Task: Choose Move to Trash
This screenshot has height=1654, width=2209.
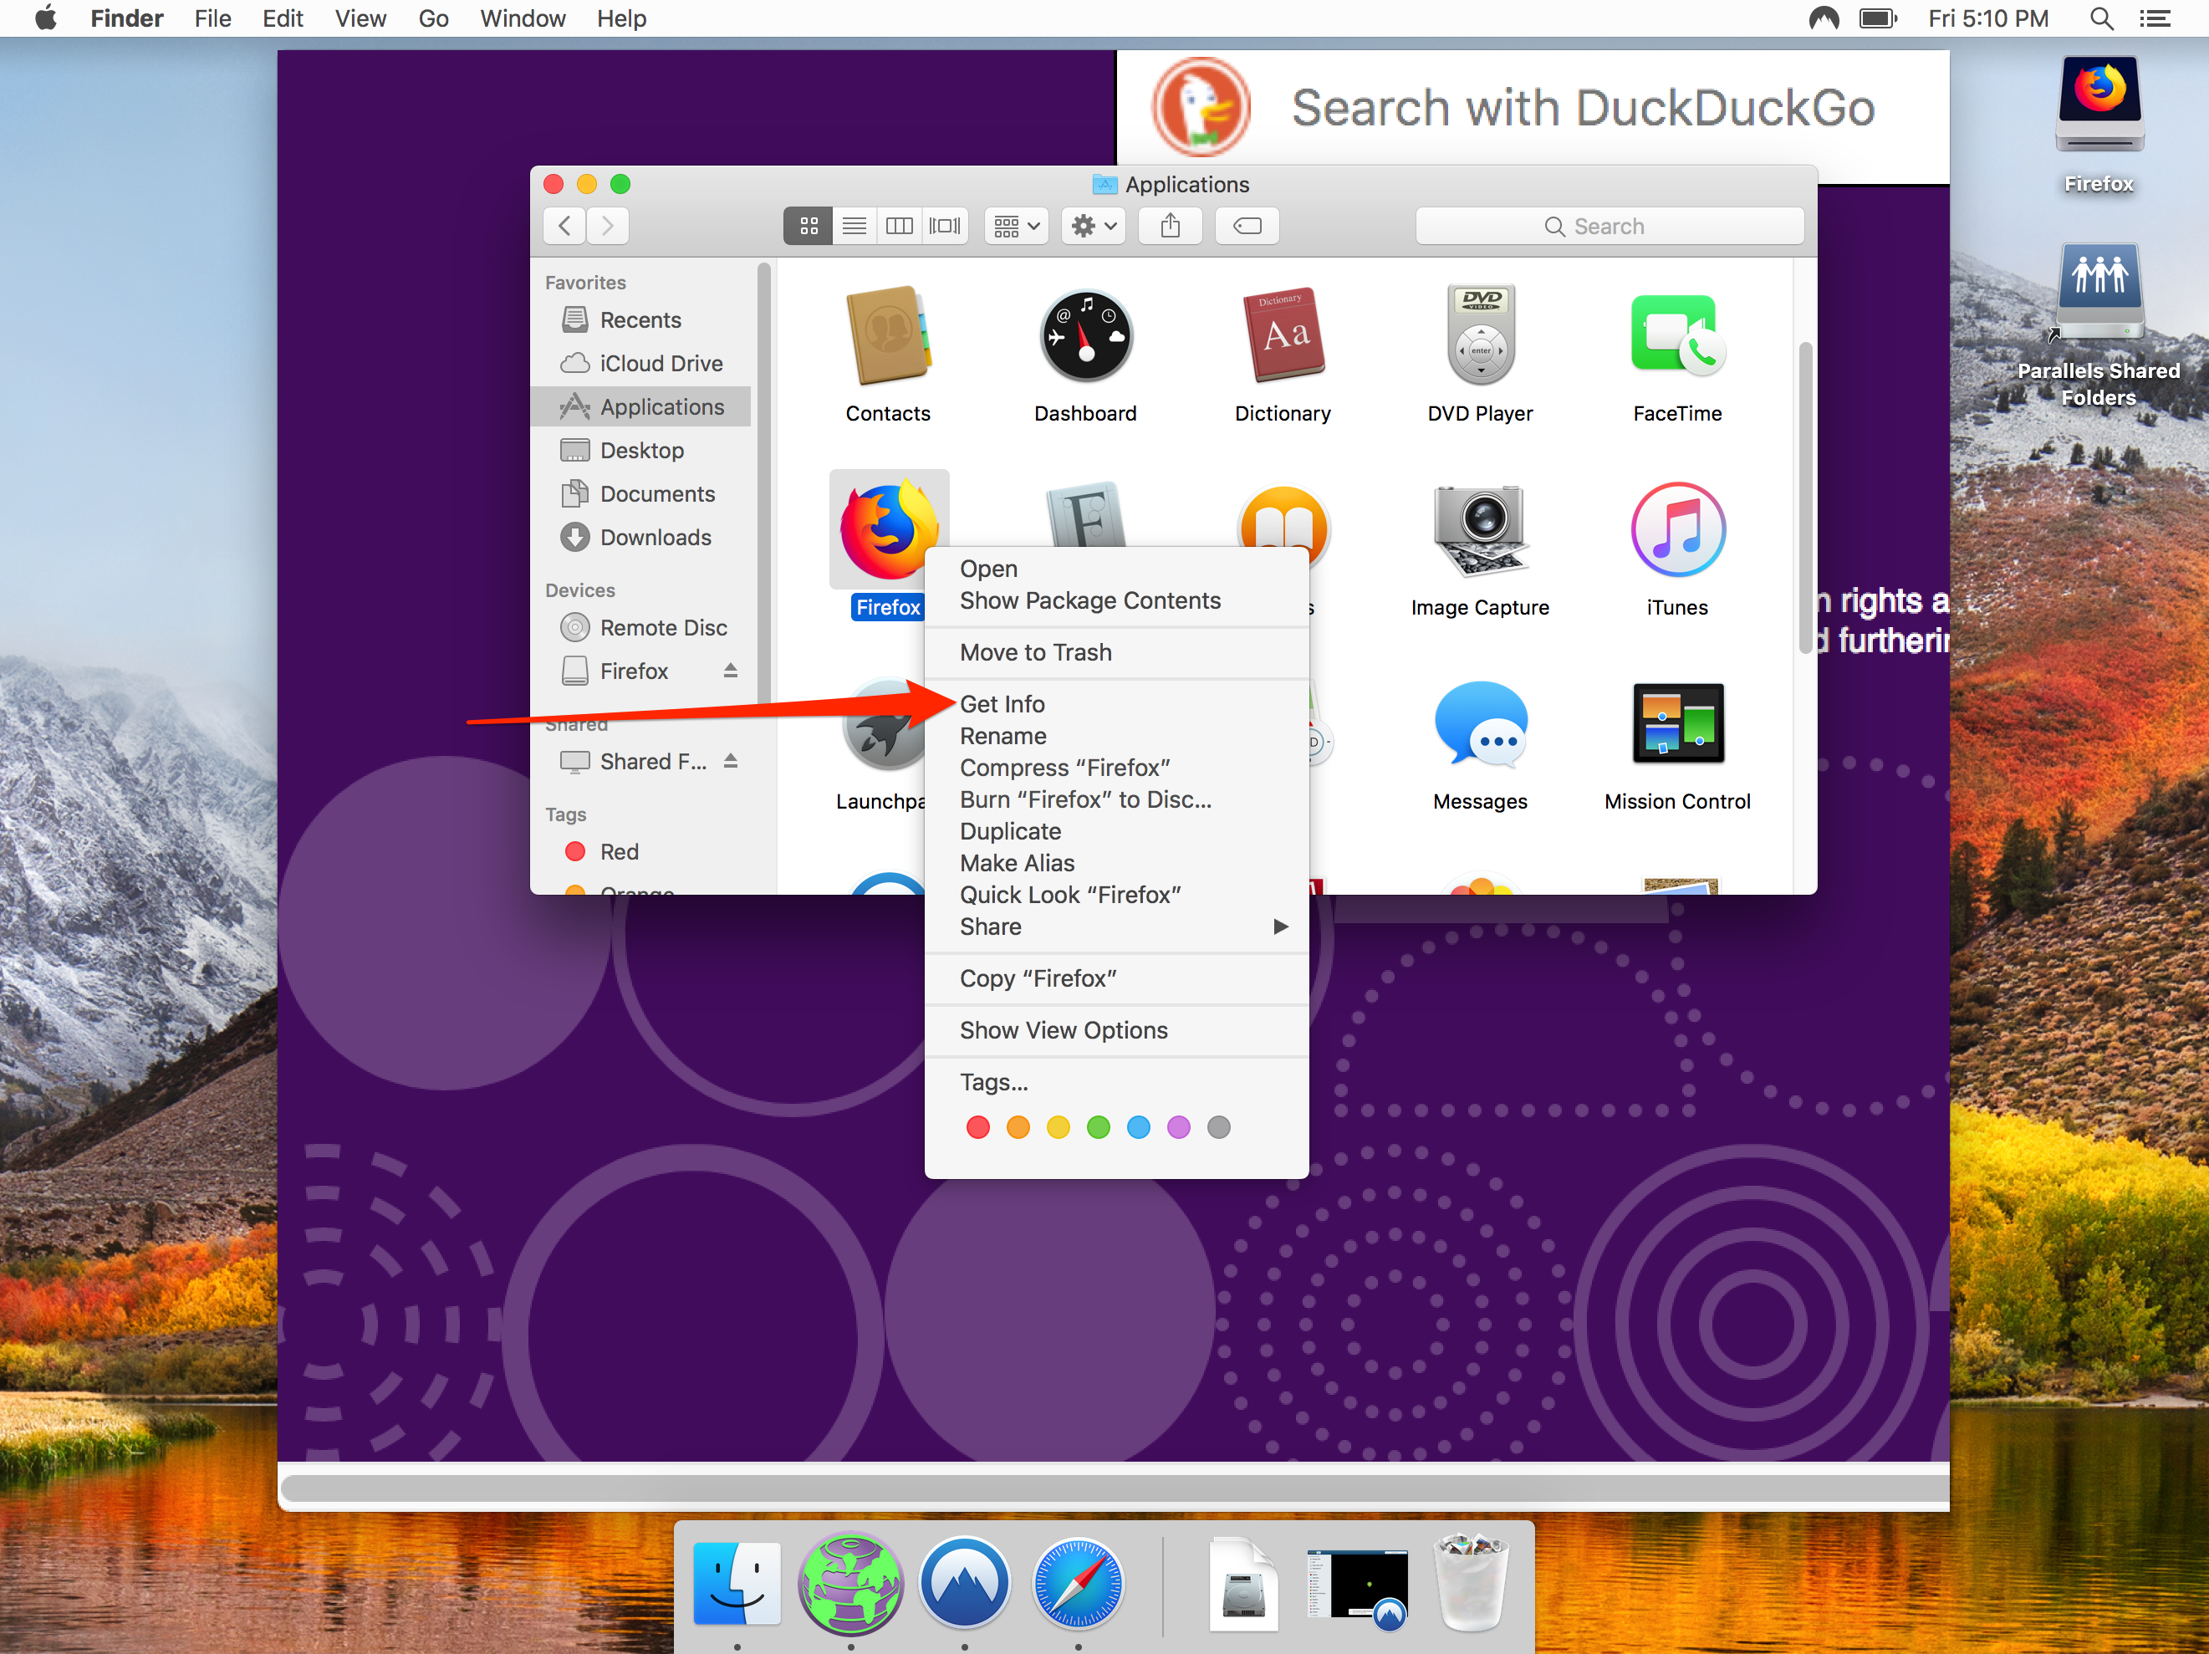Action: click(1116, 652)
